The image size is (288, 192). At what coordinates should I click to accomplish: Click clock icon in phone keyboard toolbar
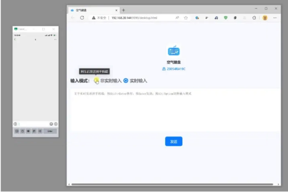coord(22,131)
